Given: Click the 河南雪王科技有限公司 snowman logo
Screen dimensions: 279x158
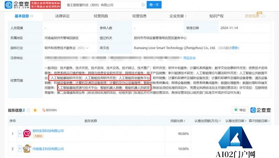Looking at the screenshot, I should pos(27,148).
